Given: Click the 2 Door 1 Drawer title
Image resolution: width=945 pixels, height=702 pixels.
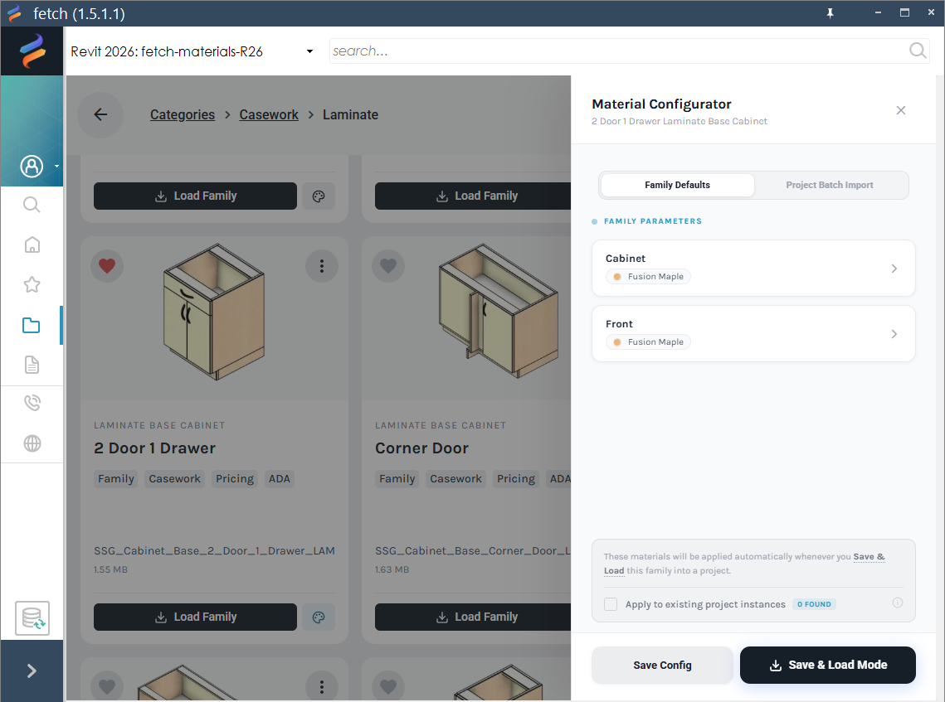Looking at the screenshot, I should click(x=154, y=448).
